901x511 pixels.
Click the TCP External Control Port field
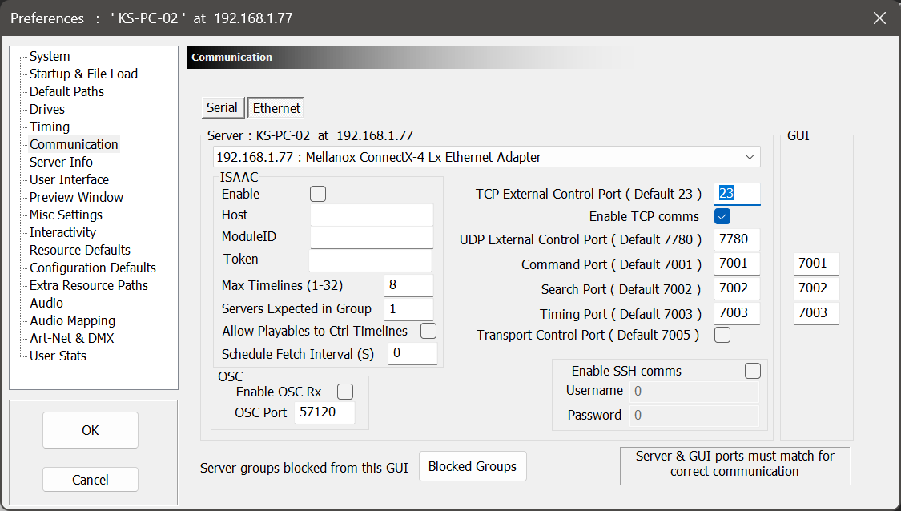tap(737, 194)
